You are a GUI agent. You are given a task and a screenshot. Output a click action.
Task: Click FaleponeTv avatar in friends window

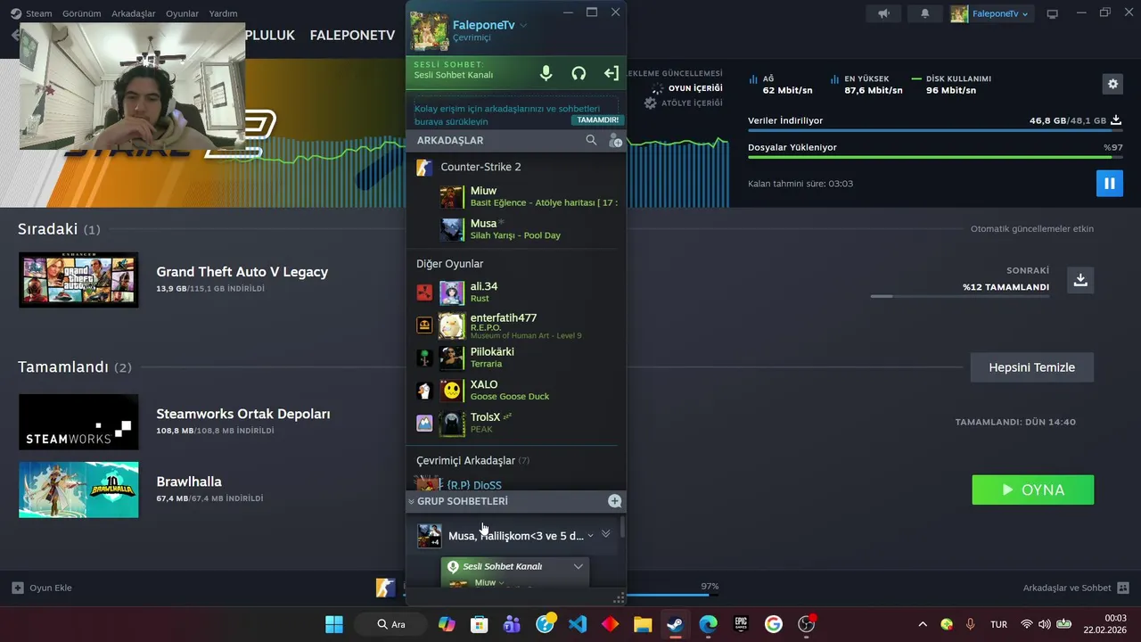429,31
